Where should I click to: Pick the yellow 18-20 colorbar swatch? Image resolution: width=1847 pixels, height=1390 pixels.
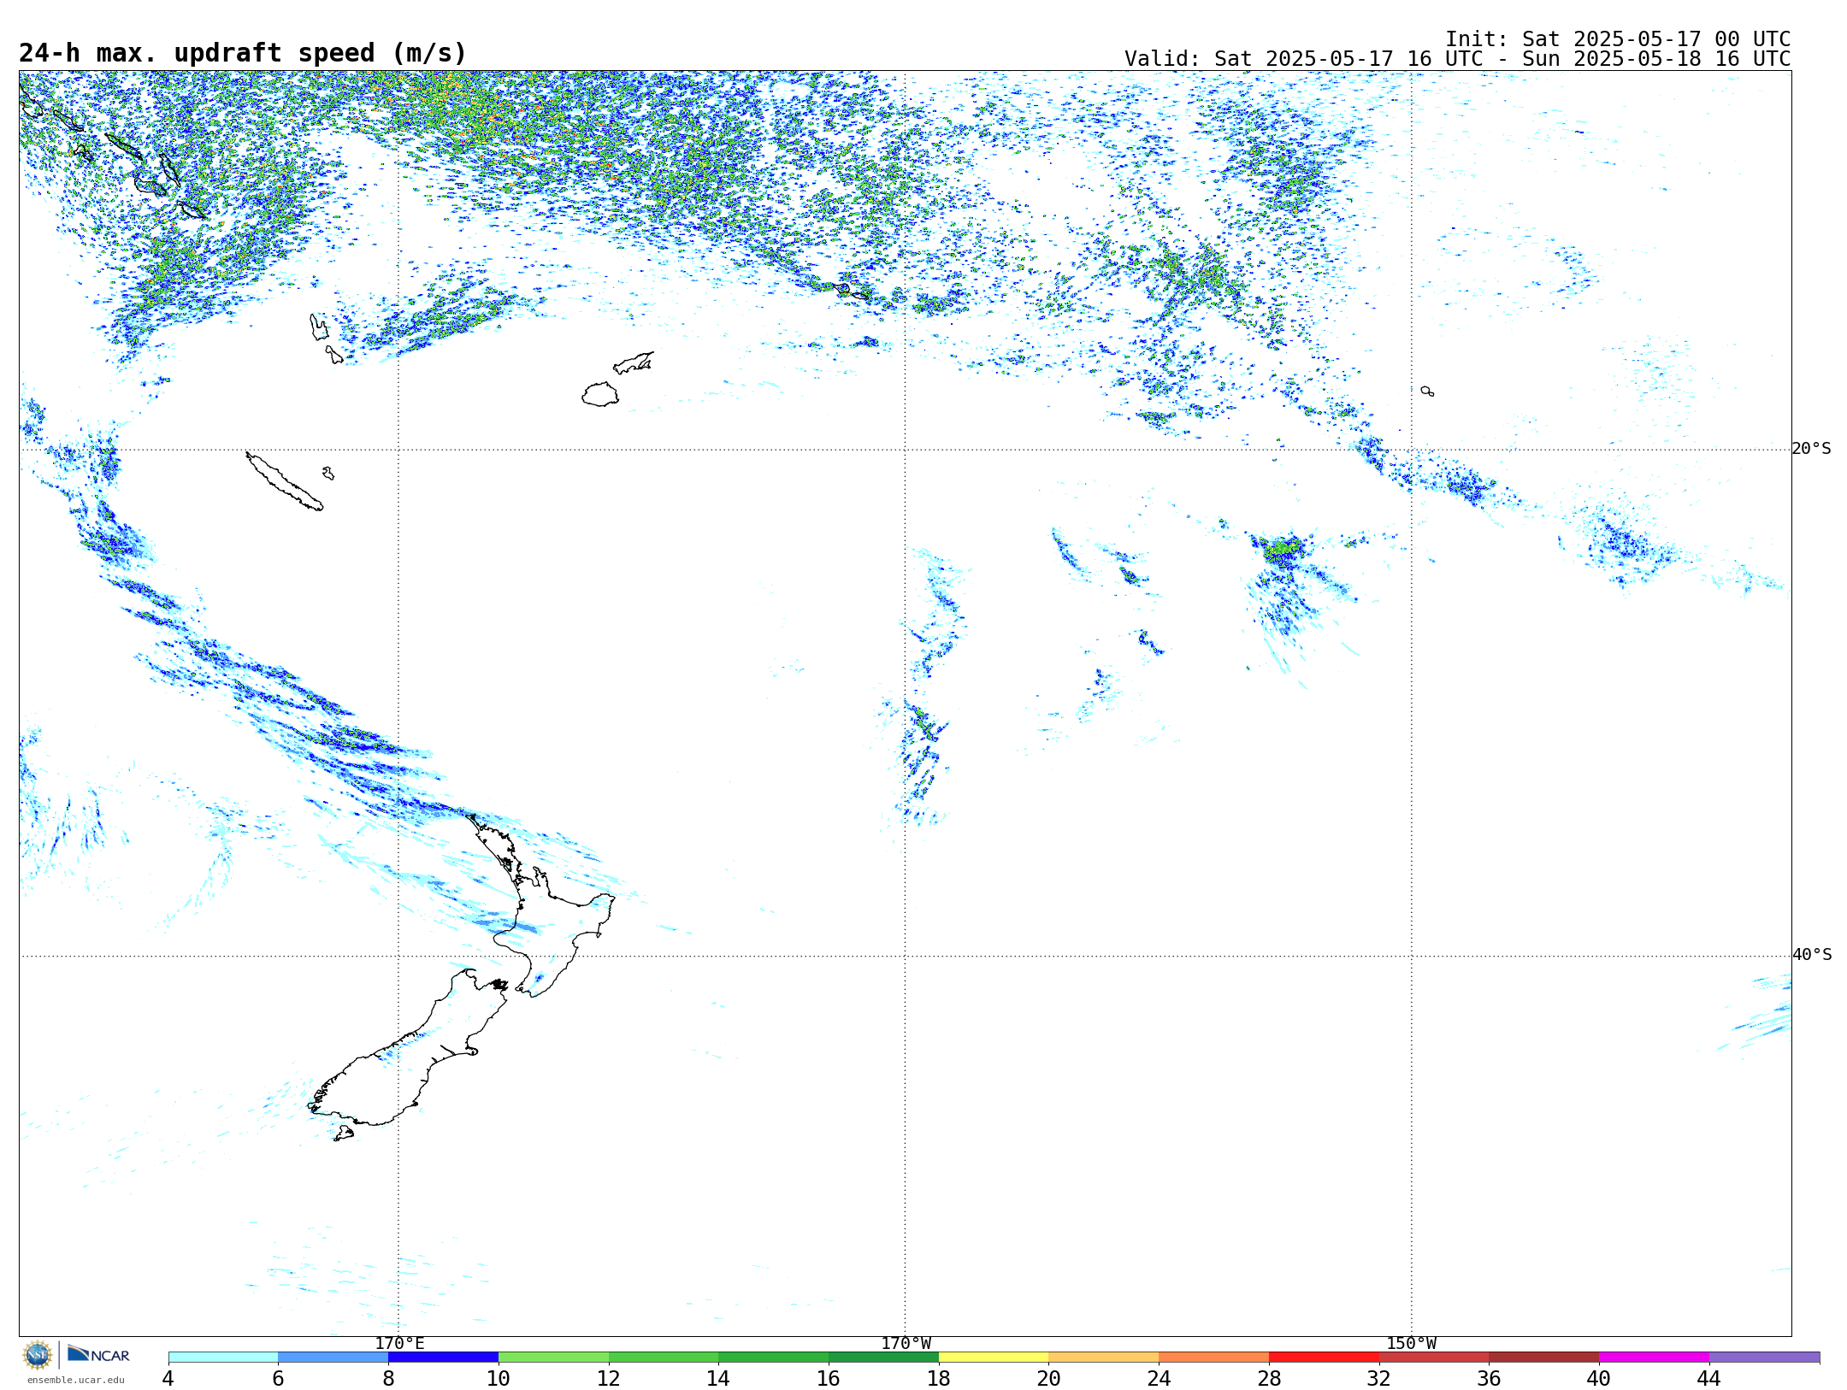tap(994, 1357)
